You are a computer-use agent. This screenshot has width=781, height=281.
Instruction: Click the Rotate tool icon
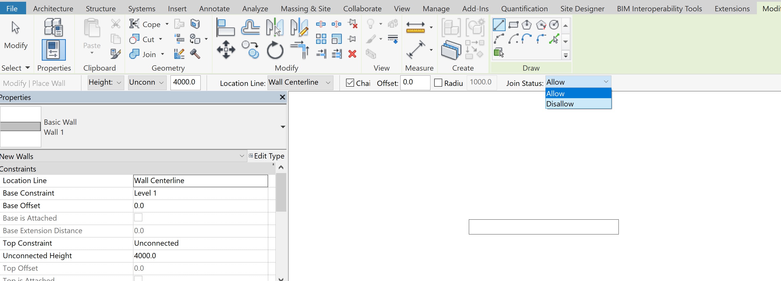[x=275, y=50]
